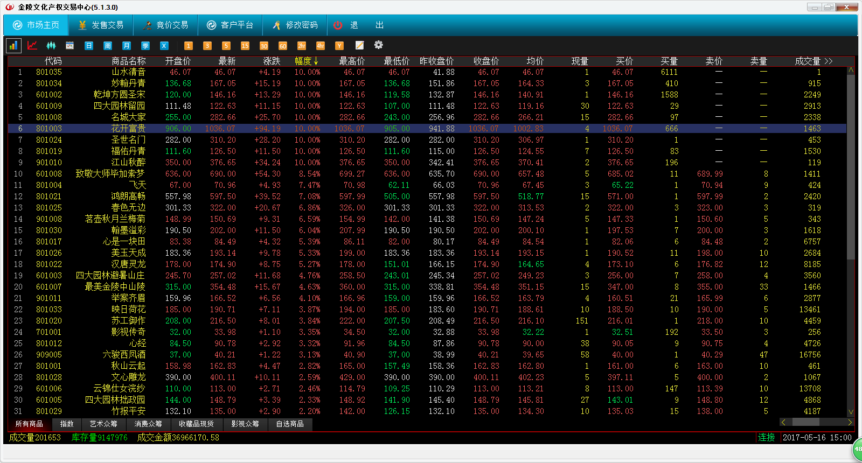The image size is (862, 463).
Task: Switch to daily (日) chart period
Action: pos(89,46)
